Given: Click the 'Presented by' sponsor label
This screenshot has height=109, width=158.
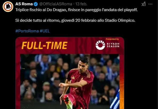Looking at the screenshot, I should (x=112, y=39).
